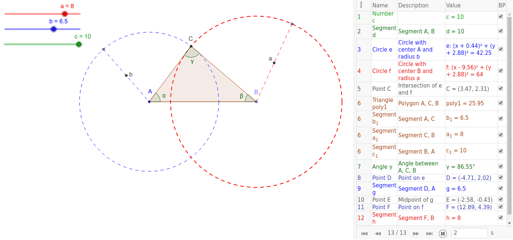
Task: Toggle breakpoint checkbox for Point F
Action: click(501, 207)
